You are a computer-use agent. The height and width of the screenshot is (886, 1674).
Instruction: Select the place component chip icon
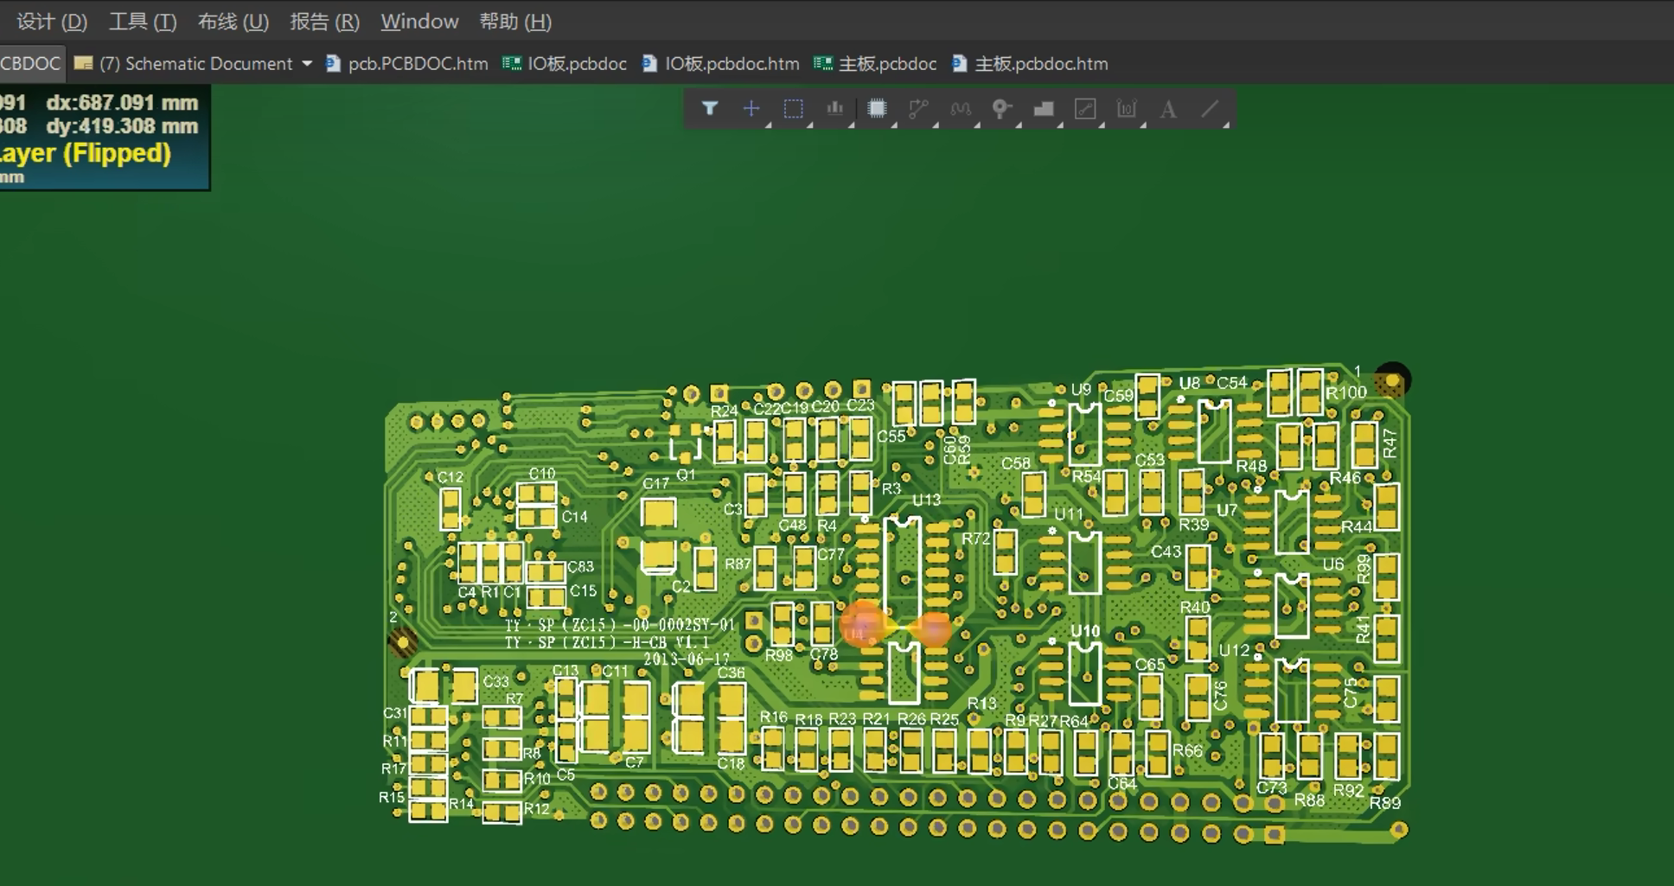point(877,109)
